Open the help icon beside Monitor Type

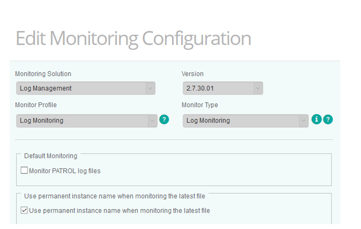(328, 119)
